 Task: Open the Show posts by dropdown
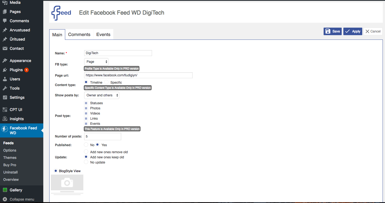[102, 95]
